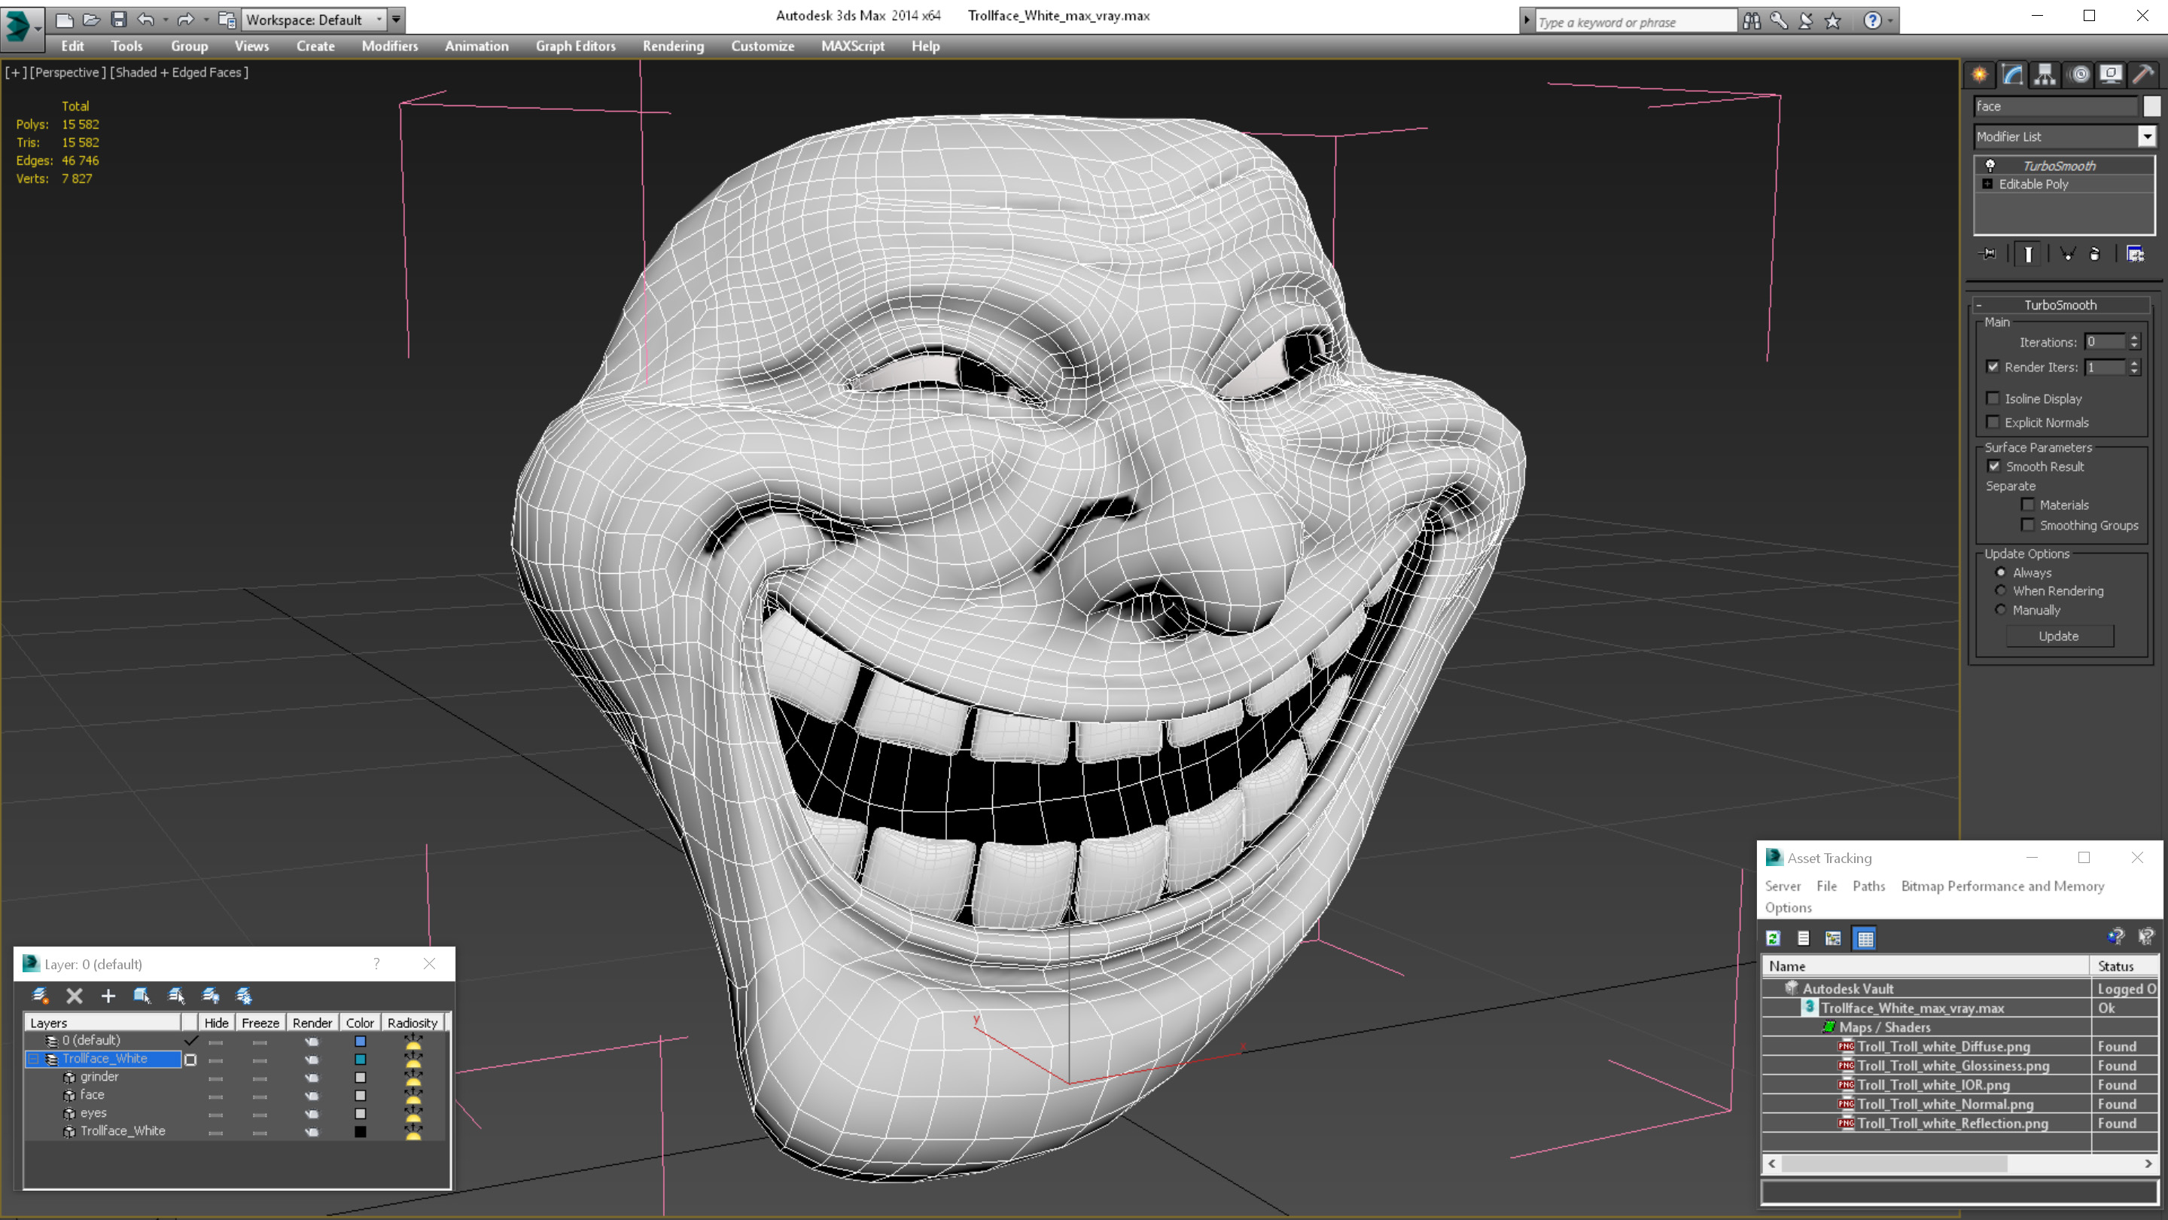Image resolution: width=2168 pixels, height=1220 pixels.
Task: Click Create New Layer icon in Layer dialog
Action: pos(41,996)
